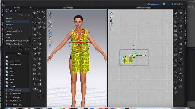Select Hardware and Trims in Library

[x=13, y=31]
